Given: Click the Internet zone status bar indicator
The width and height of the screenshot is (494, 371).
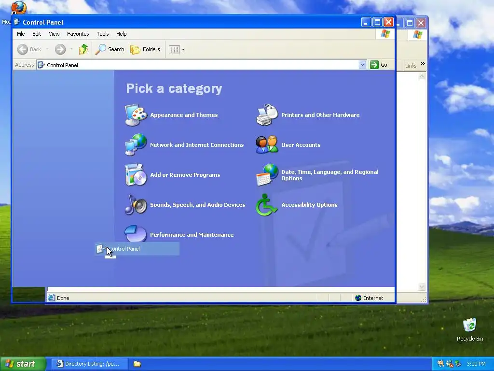Looking at the screenshot, I should click(369, 298).
